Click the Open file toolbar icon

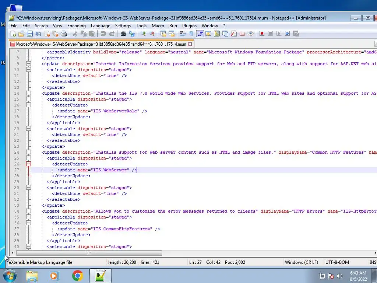(x=21, y=34)
